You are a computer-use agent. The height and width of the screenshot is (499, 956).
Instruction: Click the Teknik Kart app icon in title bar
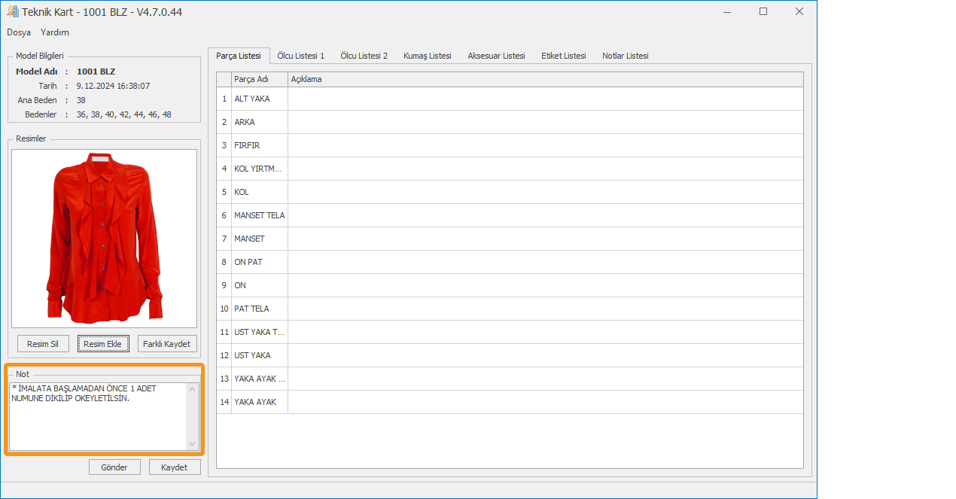13,12
